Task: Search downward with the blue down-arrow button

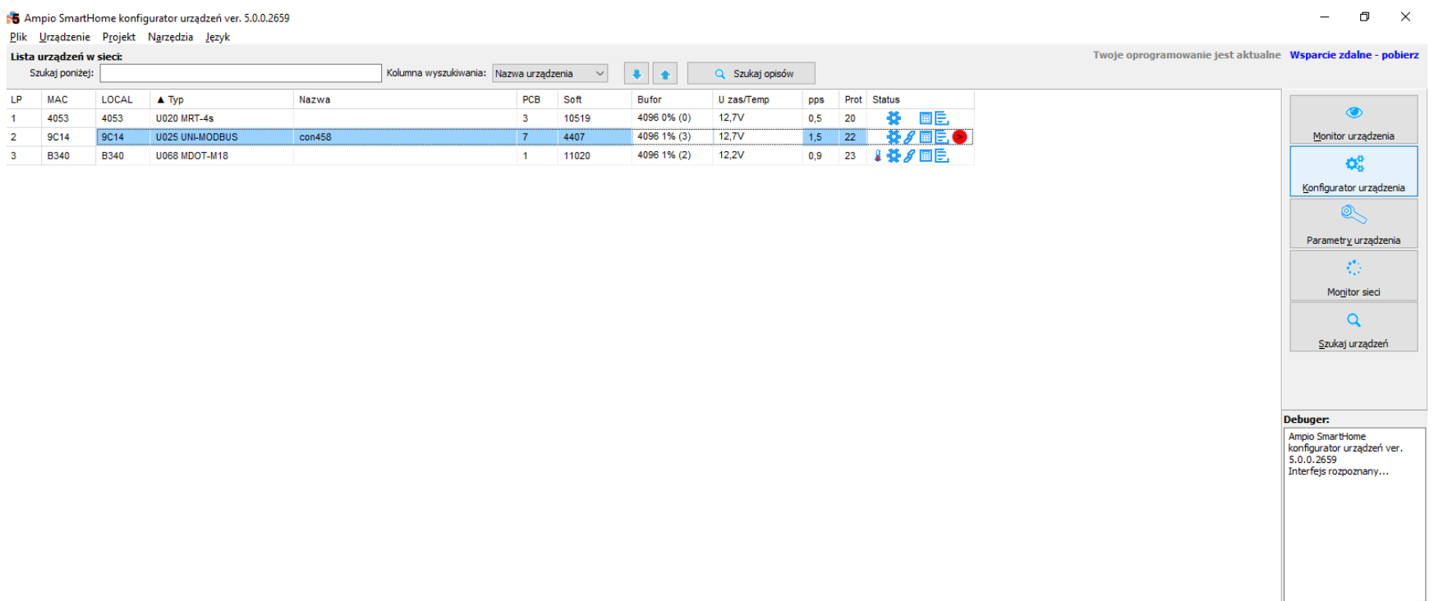Action: click(x=637, y=74)
